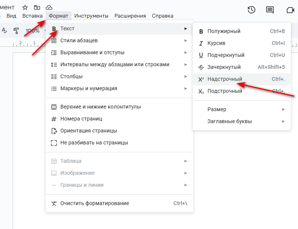Click the spell check icon
Viewport: 298px width, 229px height.
tap(4, 30)
